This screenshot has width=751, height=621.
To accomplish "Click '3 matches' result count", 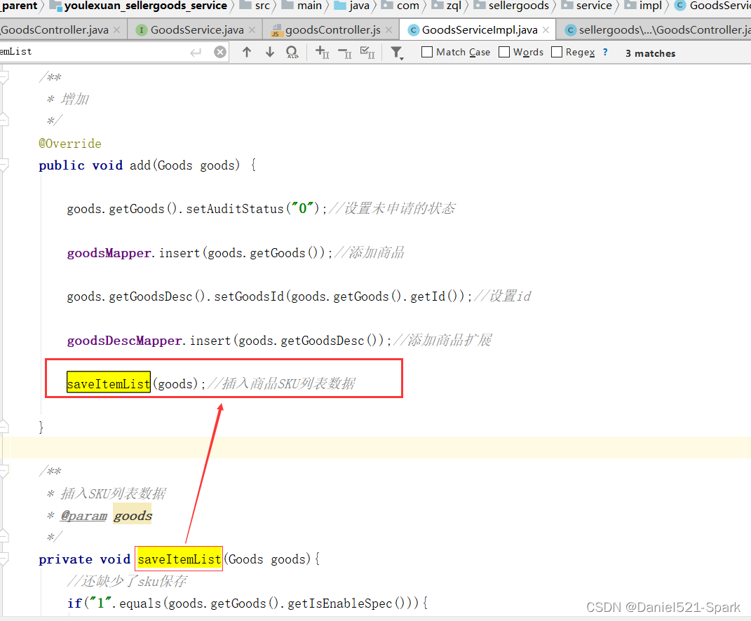I will (x=651, y=53).
